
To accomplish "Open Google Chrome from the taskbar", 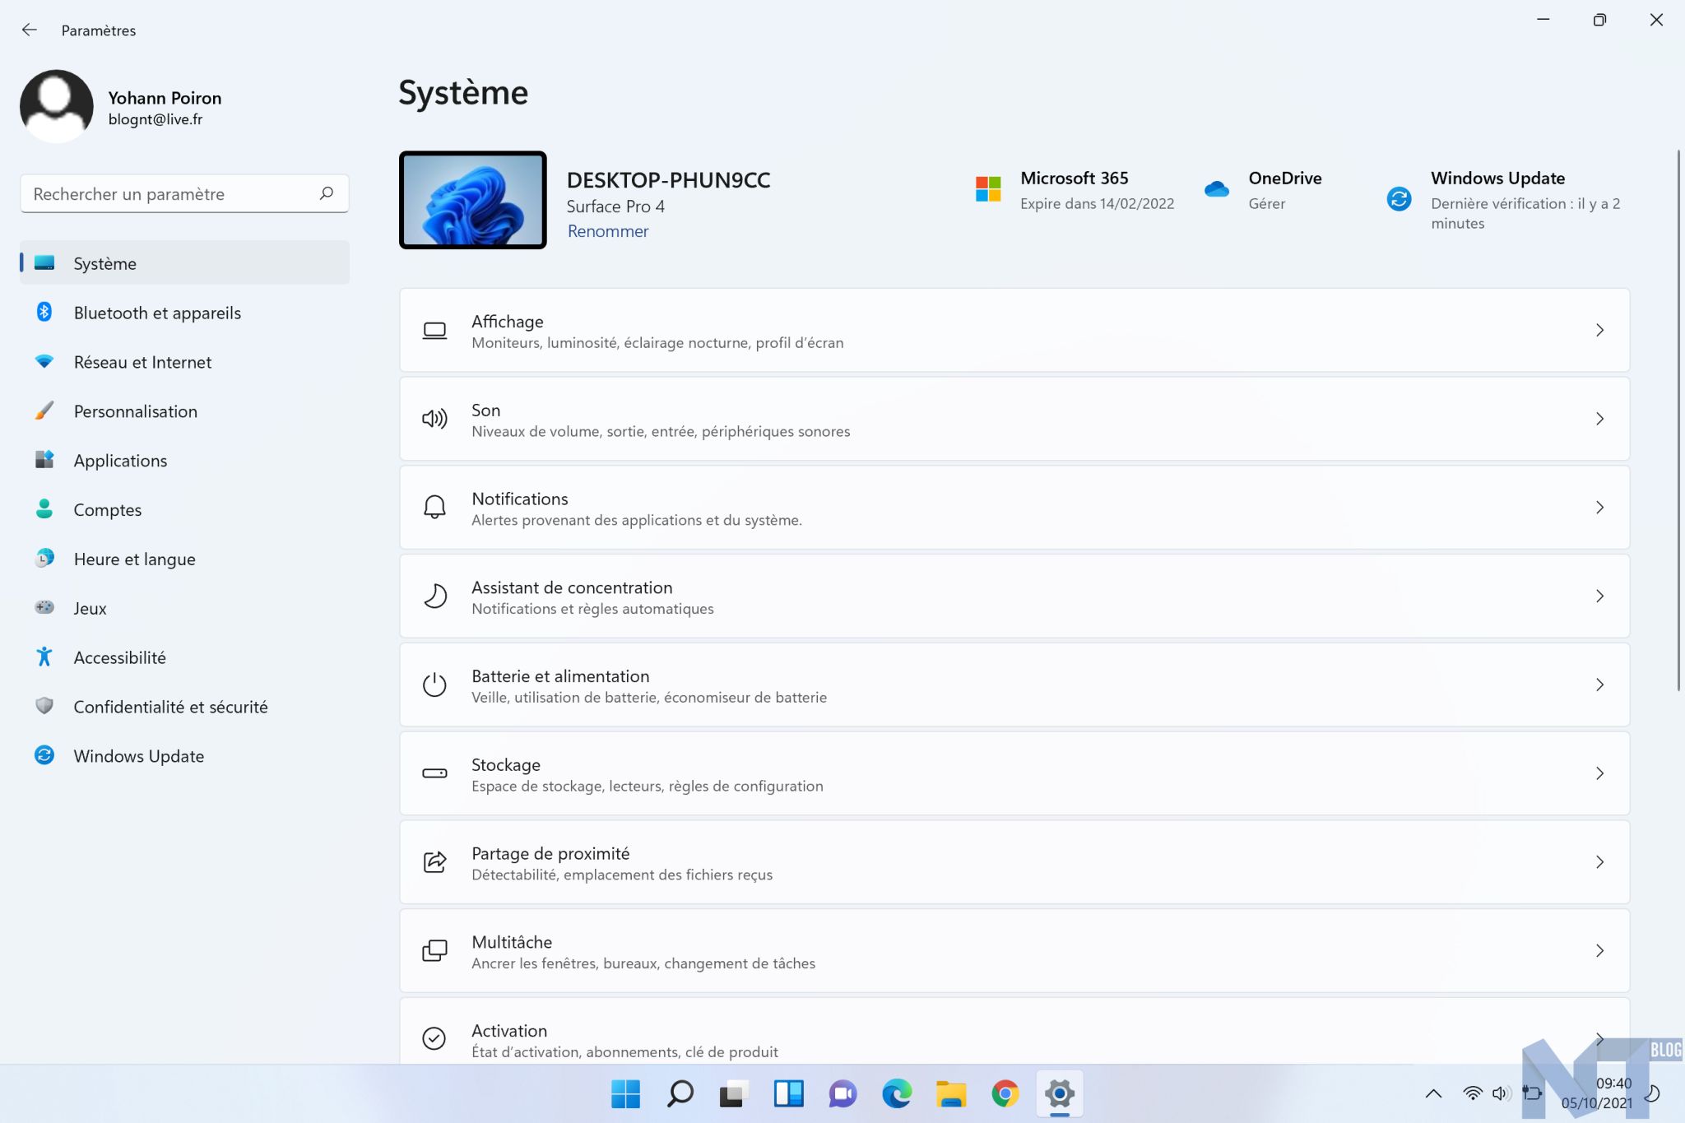I will (1005, 1093).
